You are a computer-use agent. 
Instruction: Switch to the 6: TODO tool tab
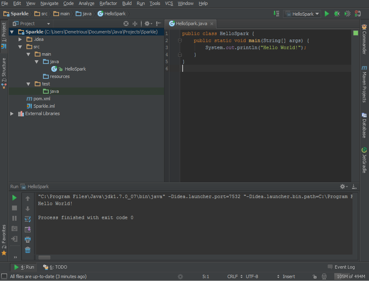point(55,267)
